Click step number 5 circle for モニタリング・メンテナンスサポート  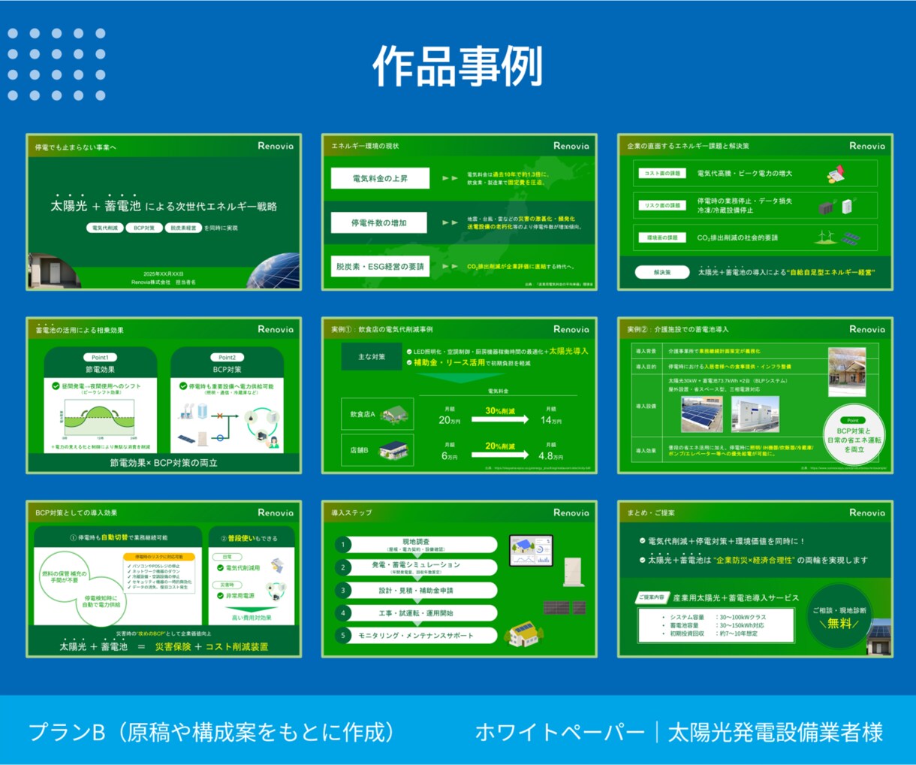(x=343, y=636)
